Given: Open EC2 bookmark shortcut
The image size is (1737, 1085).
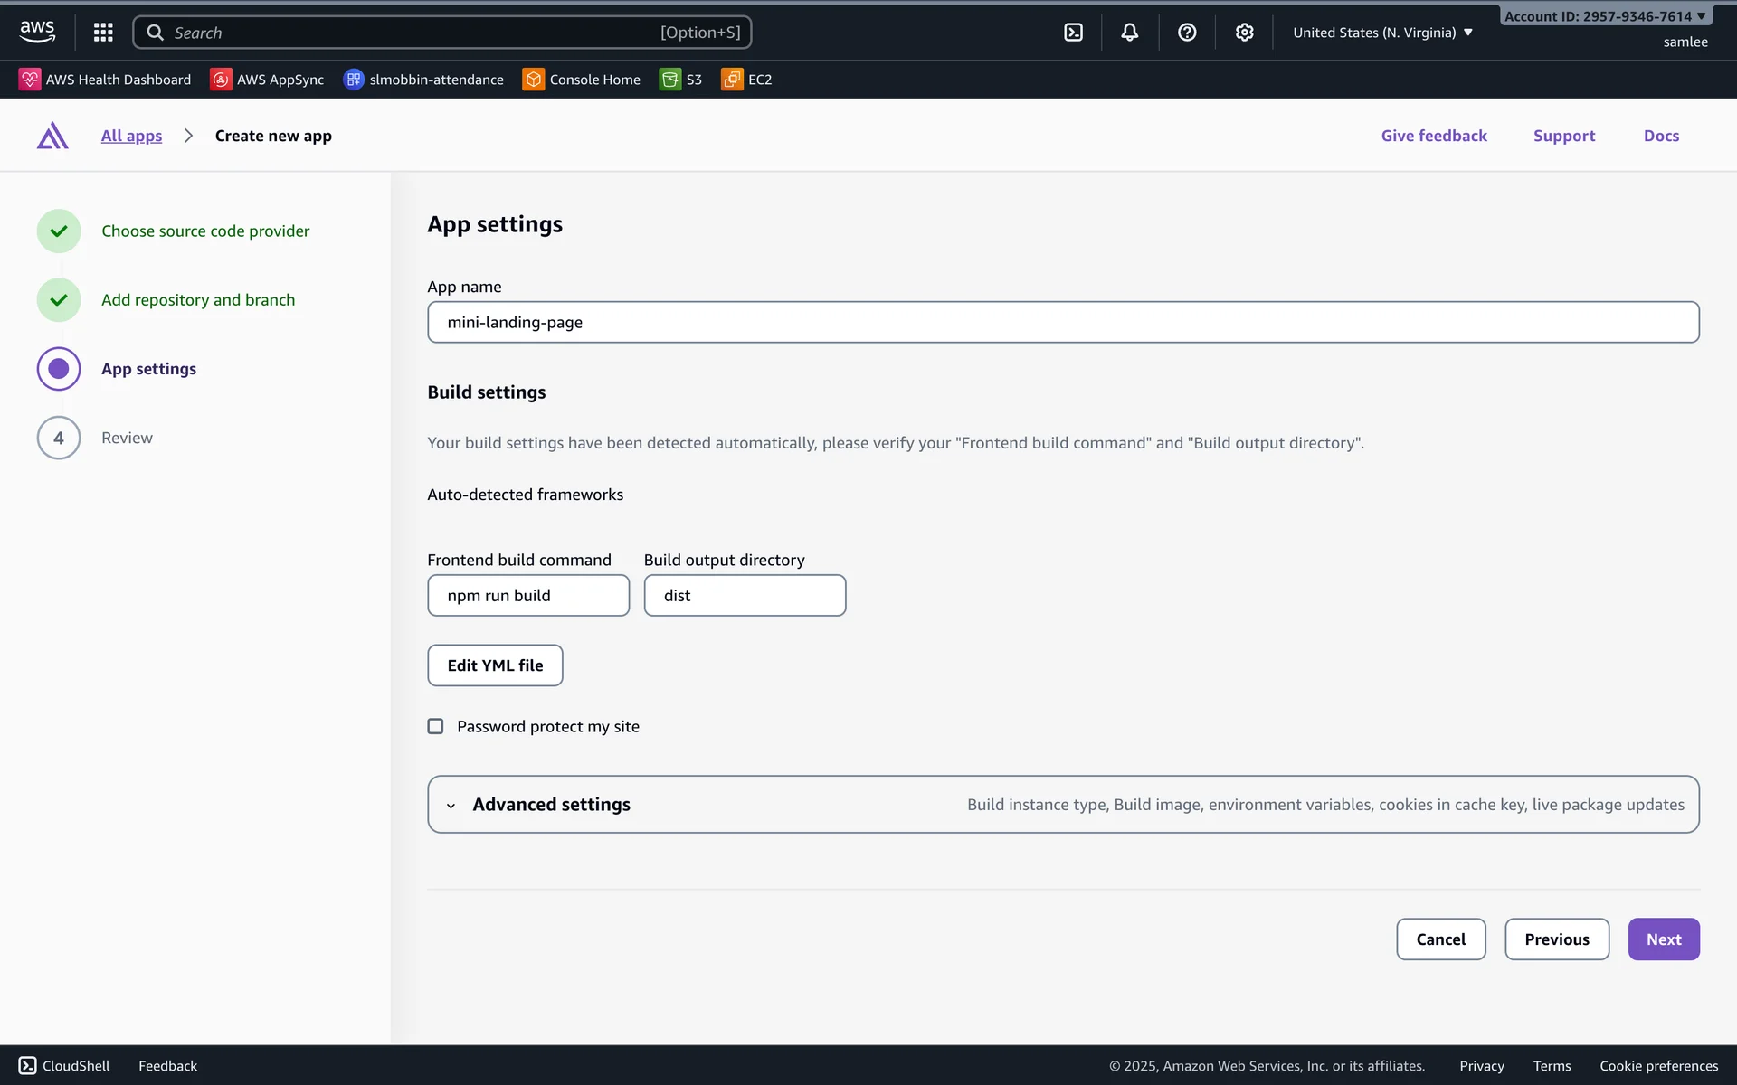Looking at the screenshot, I should [746, 80].
